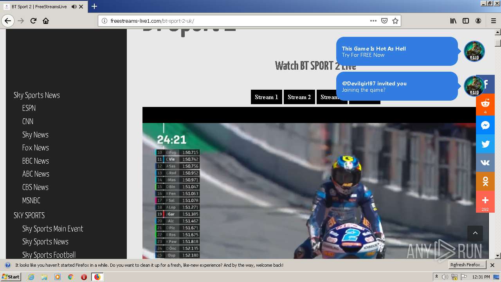
Task: Share page on Reddit
Action: 485,105
